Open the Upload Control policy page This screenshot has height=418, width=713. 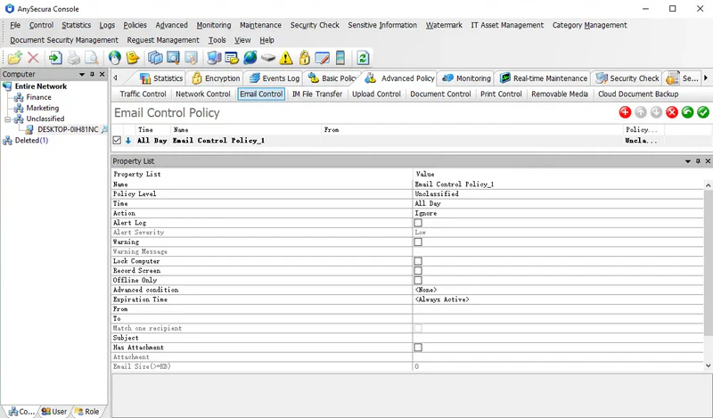point(376,94)
